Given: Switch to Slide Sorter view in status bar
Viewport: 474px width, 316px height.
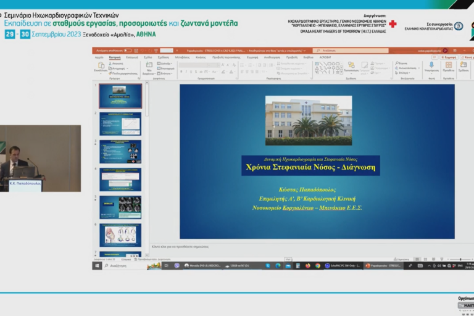Looking at the screenshot, I should (426, 259).
